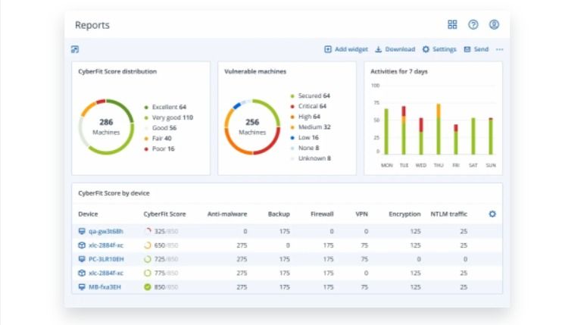
Task: Open the help question mark icon
Action: click(473, 24)
